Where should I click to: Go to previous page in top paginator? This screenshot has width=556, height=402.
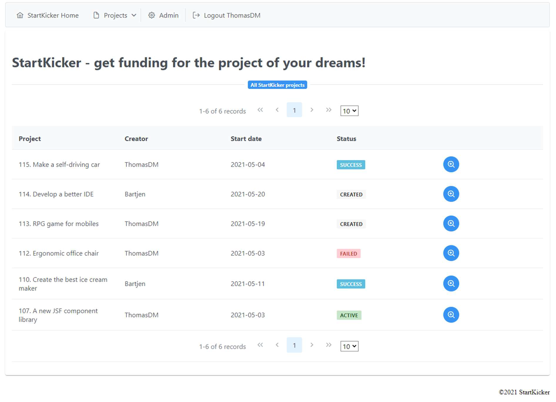tap(277, 110)
